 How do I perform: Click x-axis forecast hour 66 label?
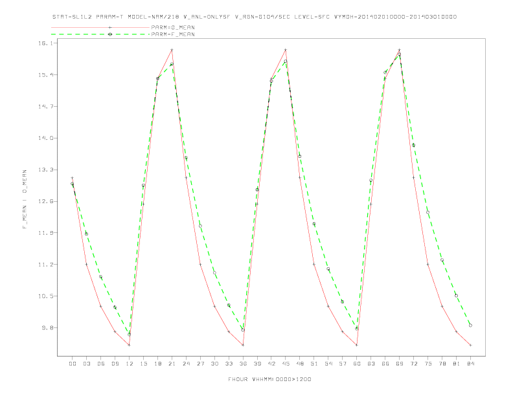pyautogui.click(x=385, y=364)
